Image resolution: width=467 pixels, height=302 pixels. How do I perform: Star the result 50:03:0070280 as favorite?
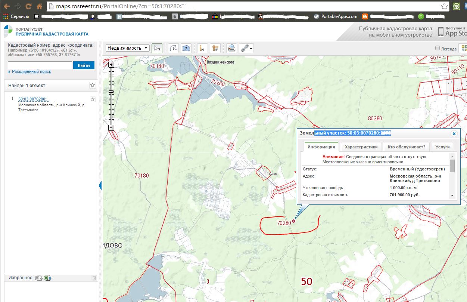93,99
